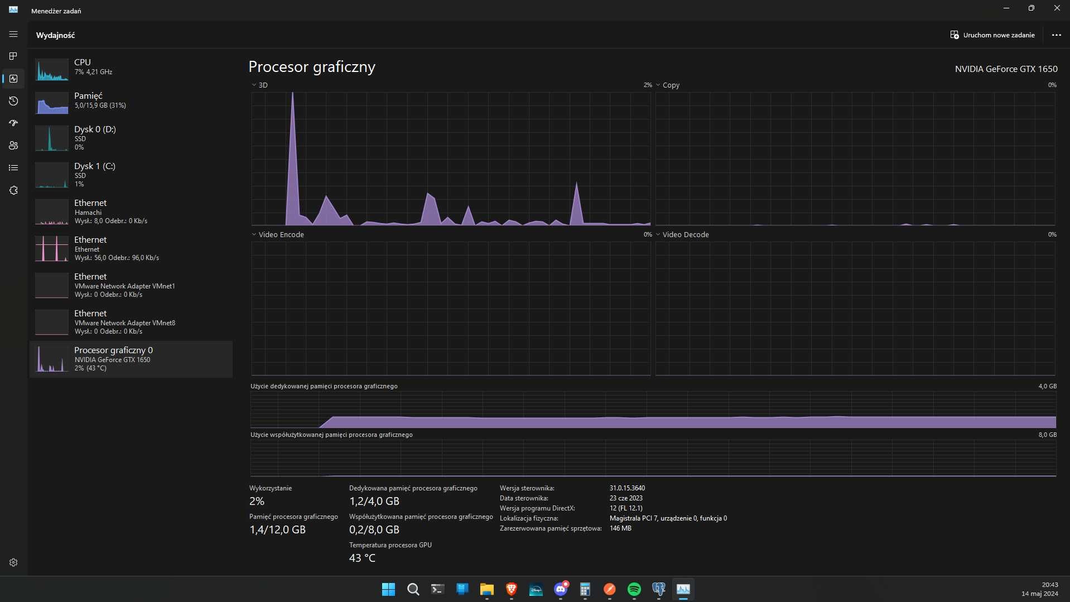Select Dysk 1 (C:) entry
Viewport: 1070px width, 602px height.
[x=131, y=175]
